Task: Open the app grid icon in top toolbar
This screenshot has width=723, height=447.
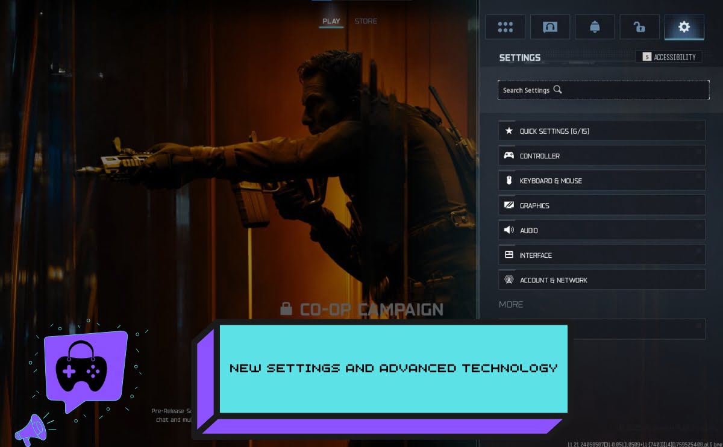Action: click(505, 27)
